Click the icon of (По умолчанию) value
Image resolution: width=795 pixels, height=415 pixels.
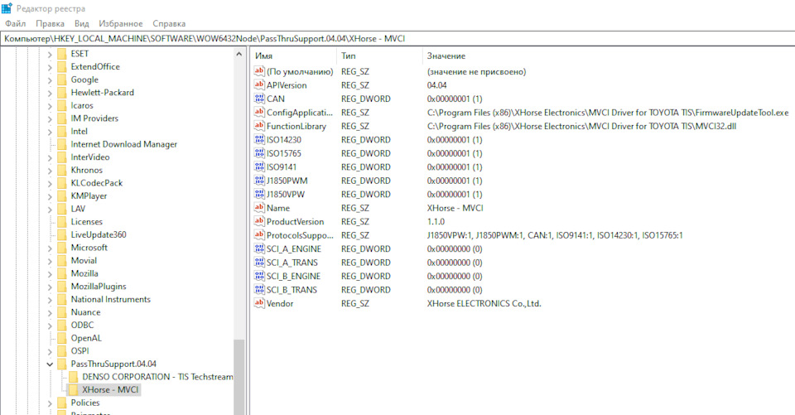pos(259,71)
